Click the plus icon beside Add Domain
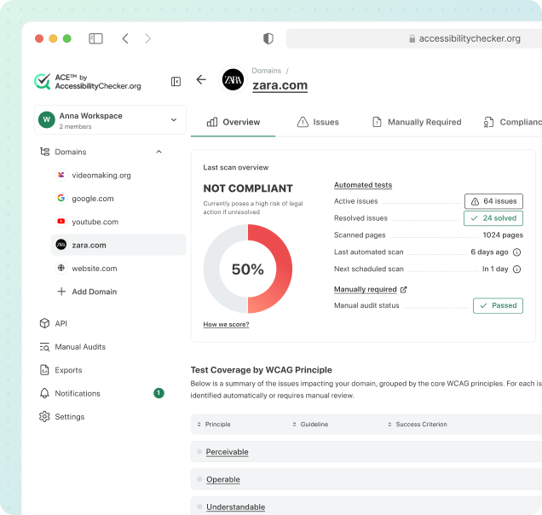The height and width of the screenshot is (515, 542). click(x=61, y=292)
